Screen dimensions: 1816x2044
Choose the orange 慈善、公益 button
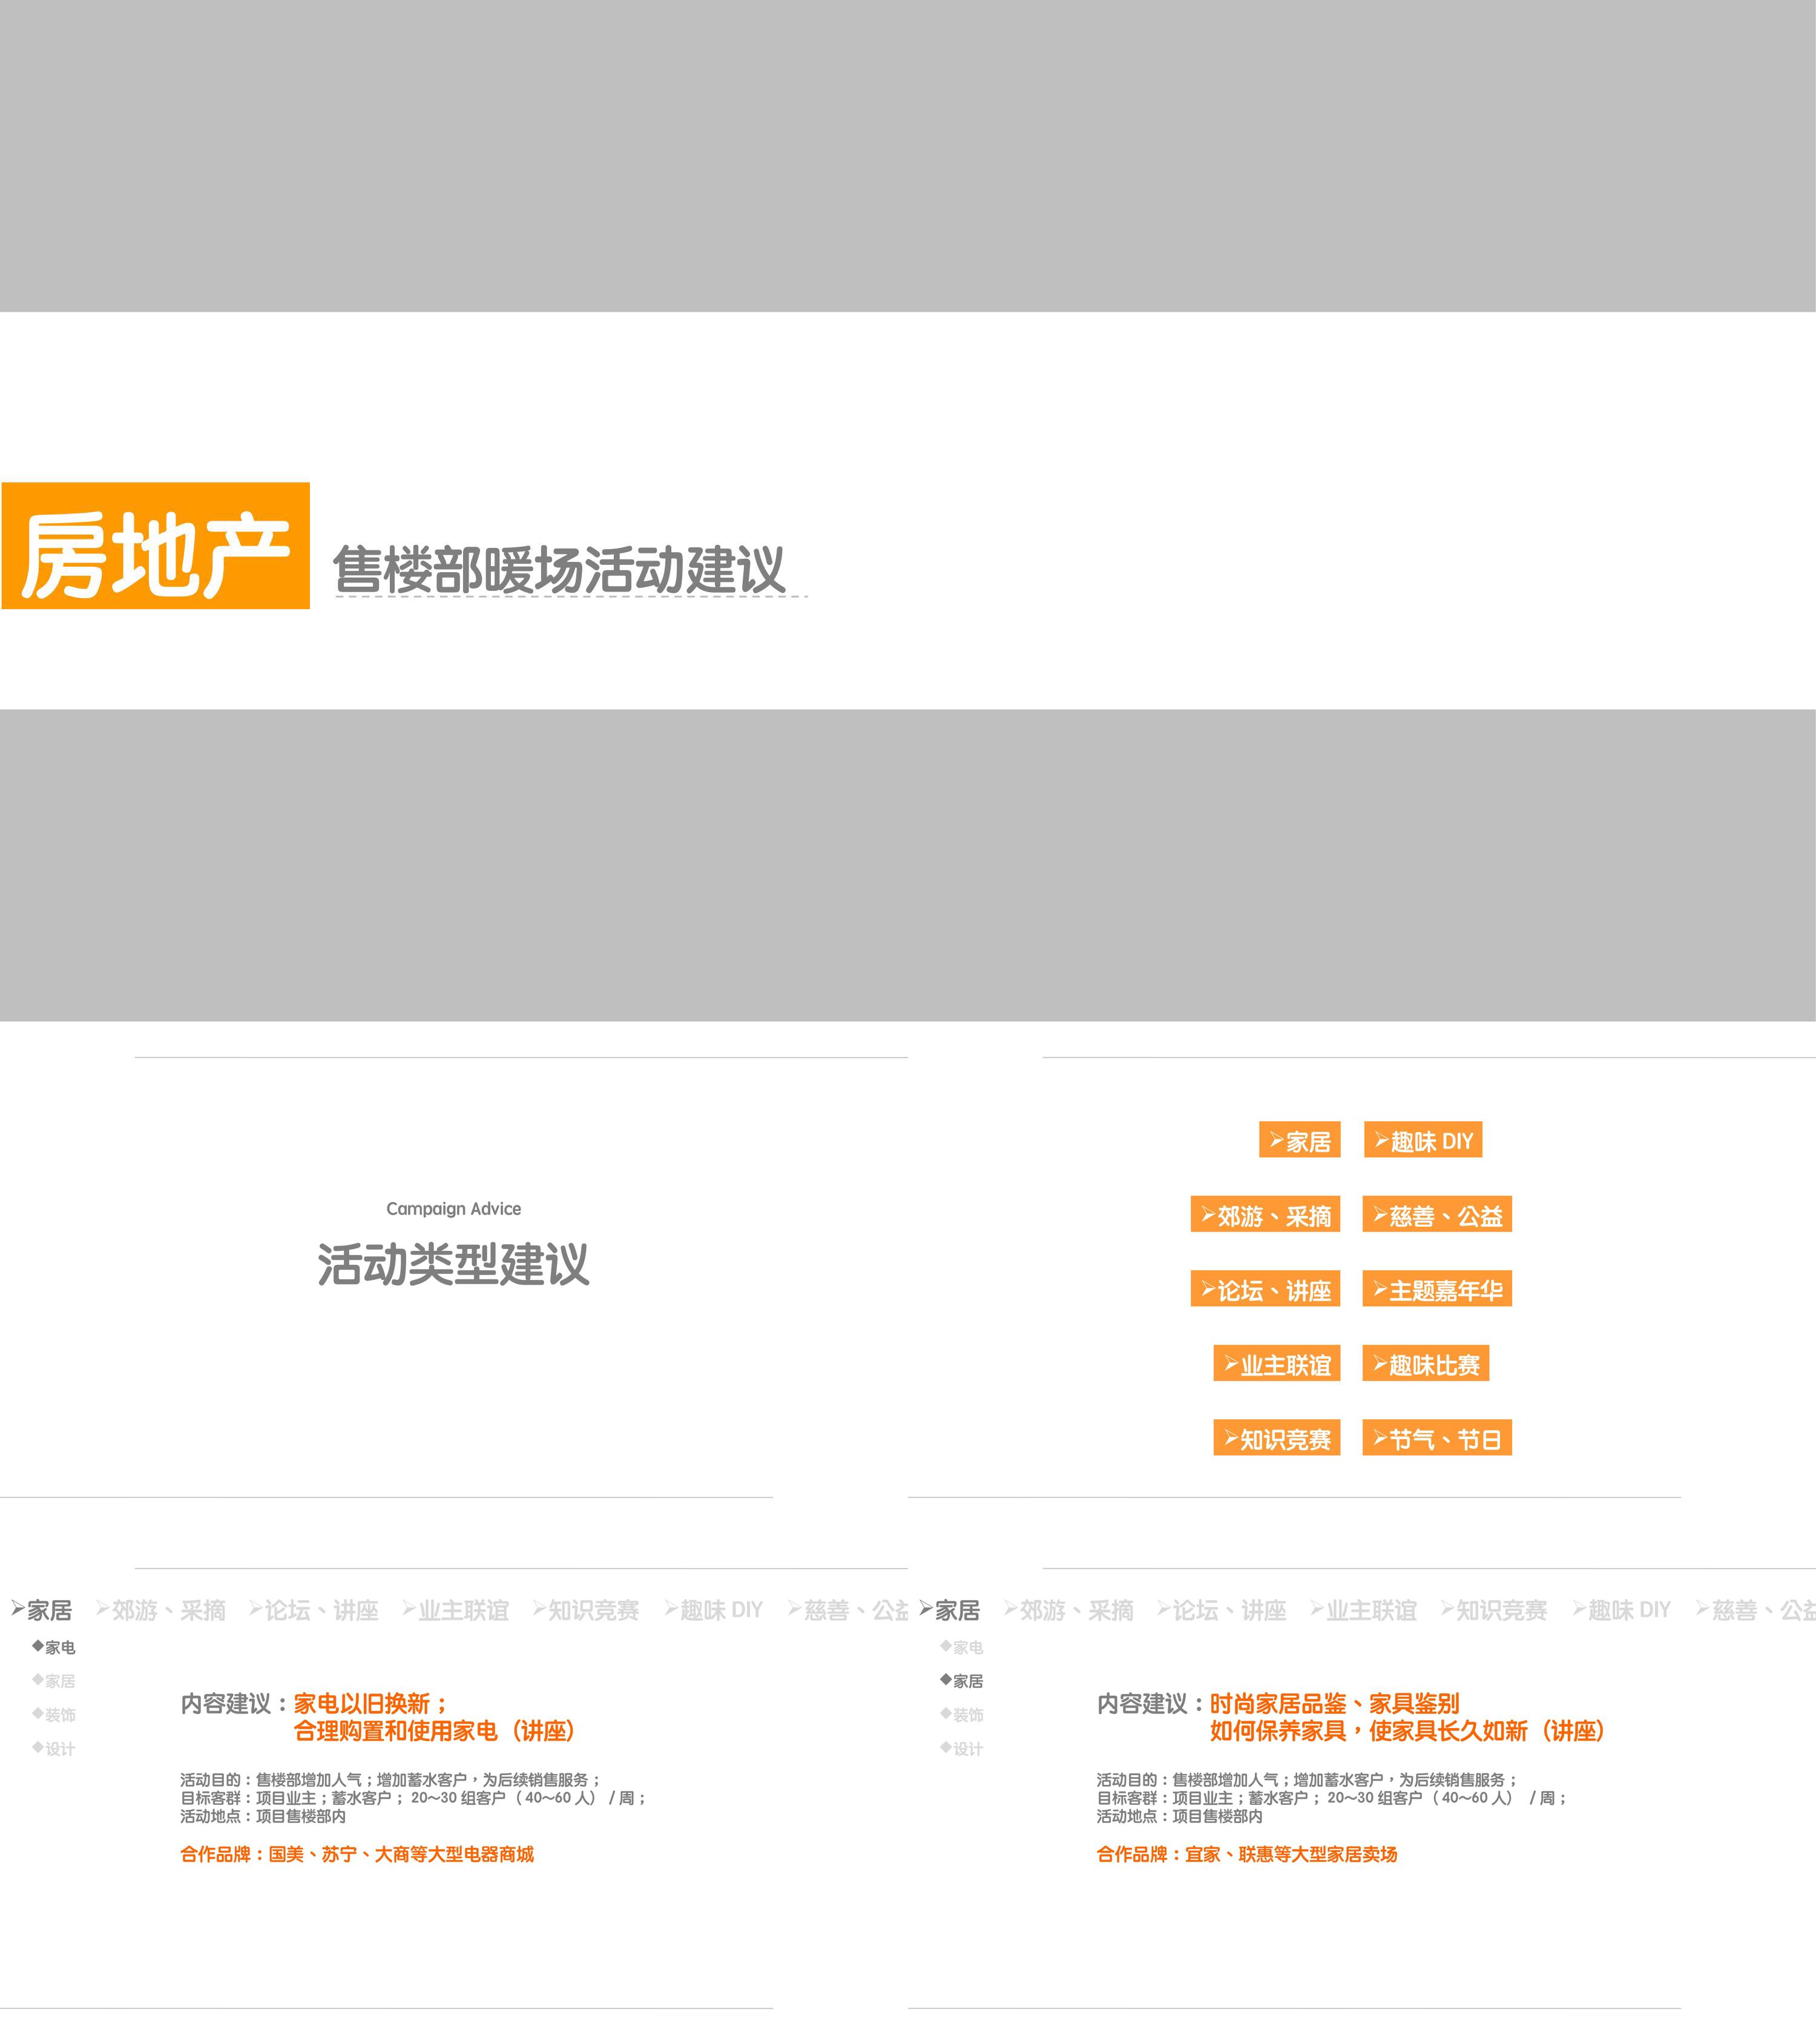pyautogui.click(x=1437, y=1215)
